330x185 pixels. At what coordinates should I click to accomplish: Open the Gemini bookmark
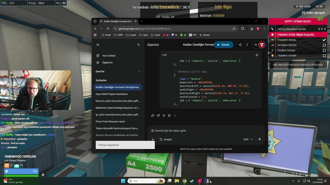(x=204, y=35)
